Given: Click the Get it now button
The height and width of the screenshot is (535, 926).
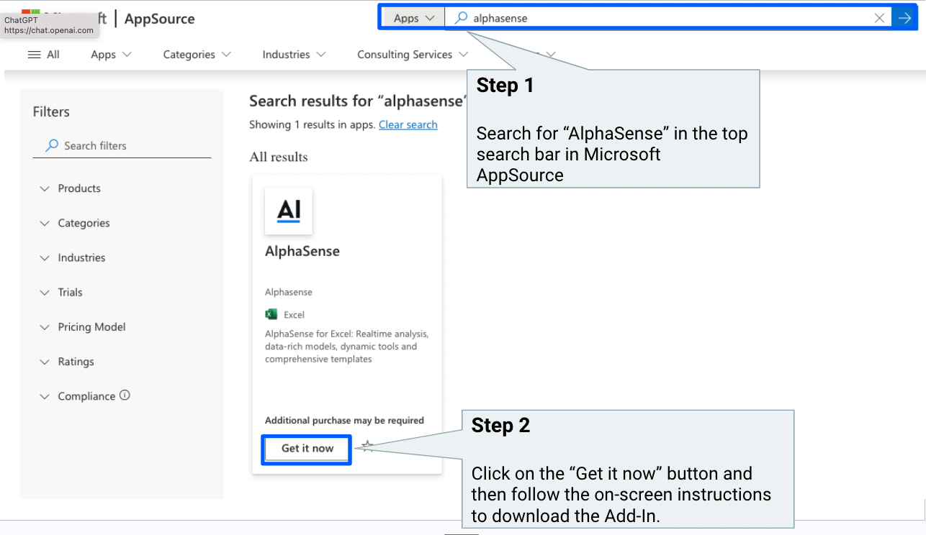Looking at the screenshot, I should pos(307,449).
